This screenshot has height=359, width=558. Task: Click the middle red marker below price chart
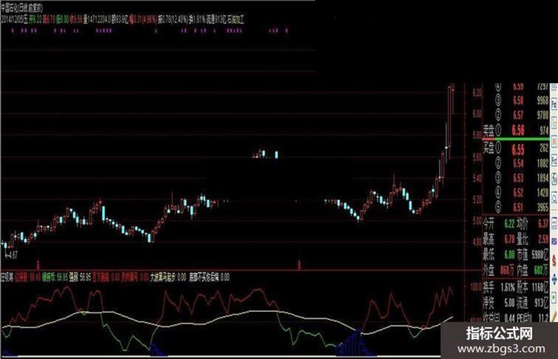click(299, 265)
